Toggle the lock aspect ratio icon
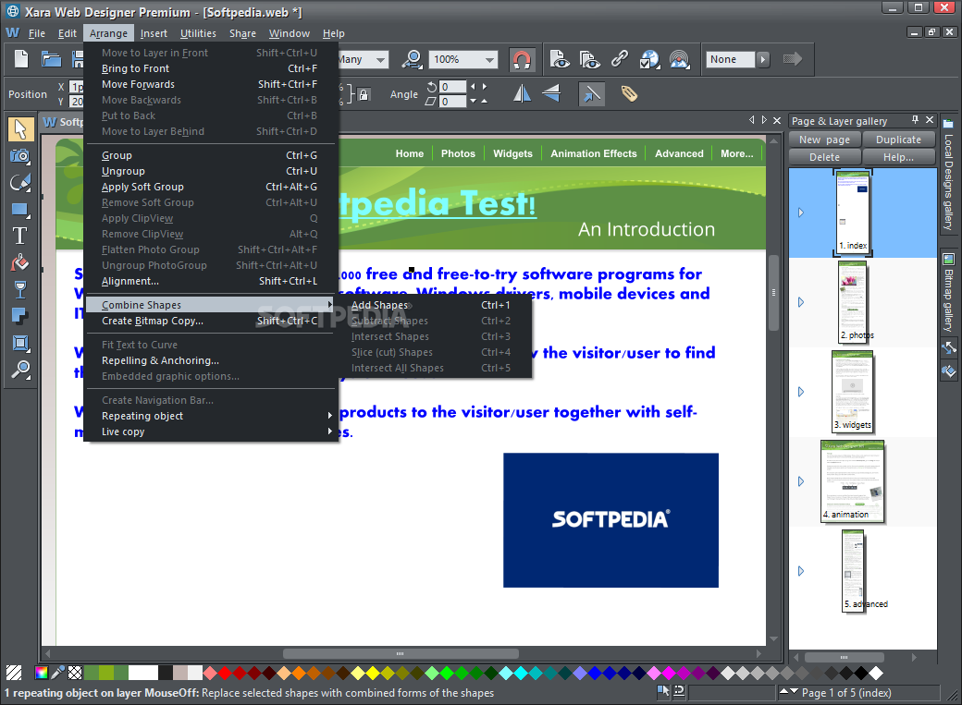962x705 pixels. (364, 94)
